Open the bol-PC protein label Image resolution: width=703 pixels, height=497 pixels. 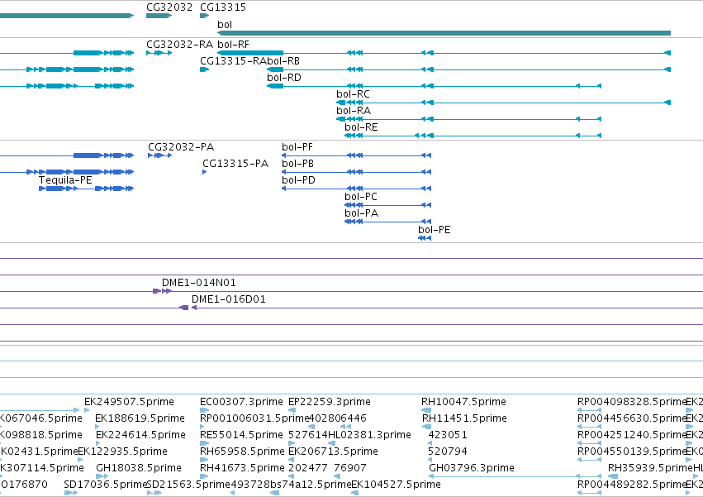[361, 197]
